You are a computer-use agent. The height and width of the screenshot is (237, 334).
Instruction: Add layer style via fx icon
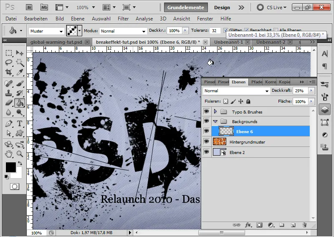coord(248,225)
